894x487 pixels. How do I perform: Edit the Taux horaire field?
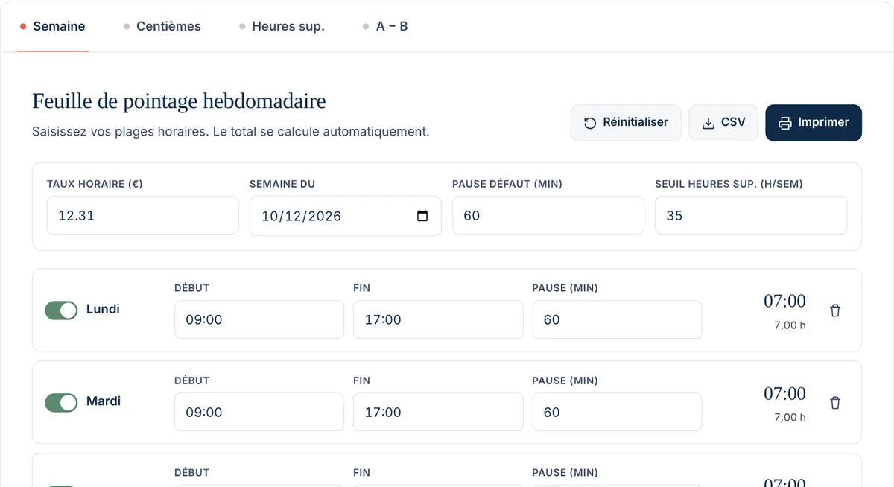(143, 216)
